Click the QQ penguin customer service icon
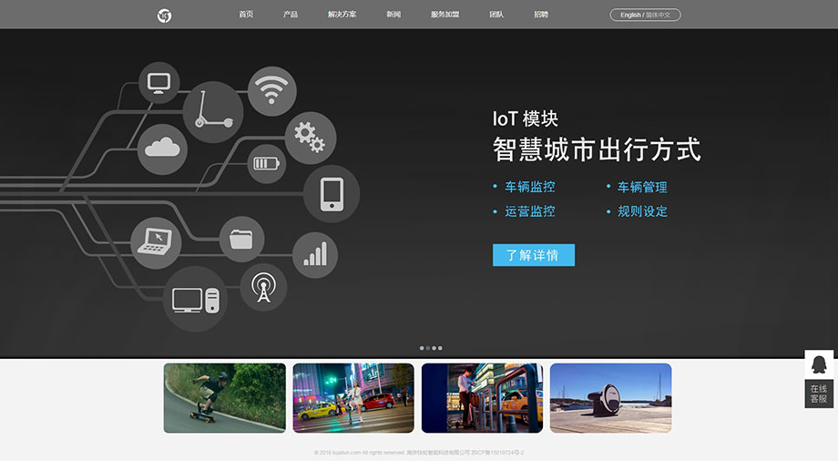The height and width of the screenshot is (461, 838). [x=818, y=364]
